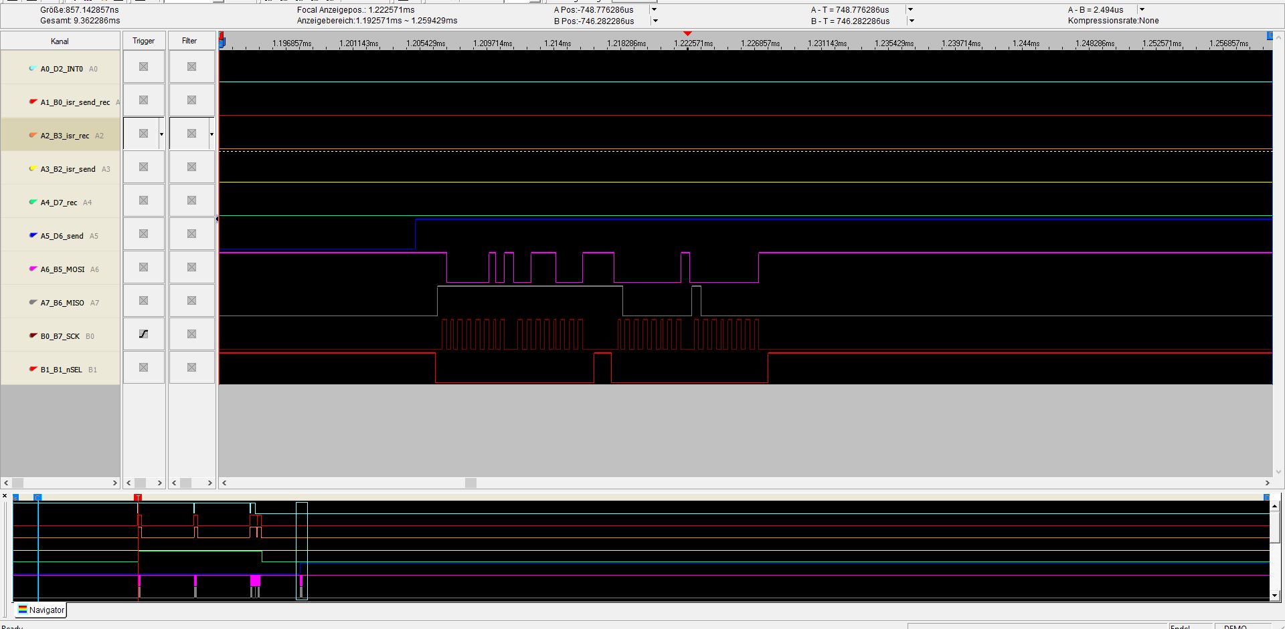Click the A6_B5_MOSI channel color icon
The height and width of the screenshot is (629, 1285).
[x=32, y=269]
